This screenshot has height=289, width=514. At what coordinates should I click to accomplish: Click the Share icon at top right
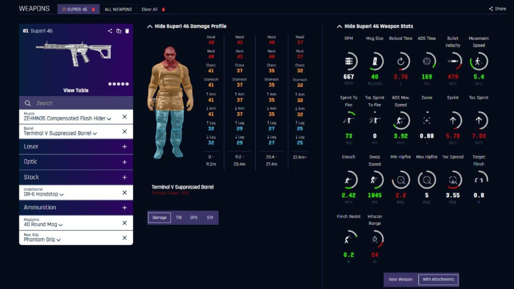click(491, 9)
